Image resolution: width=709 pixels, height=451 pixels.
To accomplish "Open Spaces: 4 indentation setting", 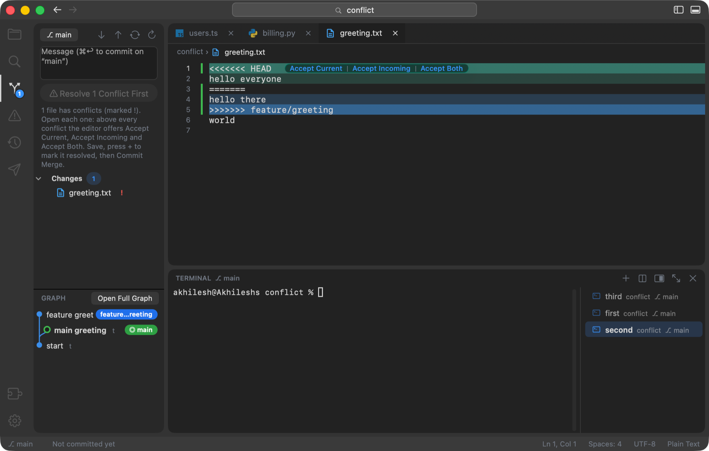I will pyautogui.click(x=605, y=444).
